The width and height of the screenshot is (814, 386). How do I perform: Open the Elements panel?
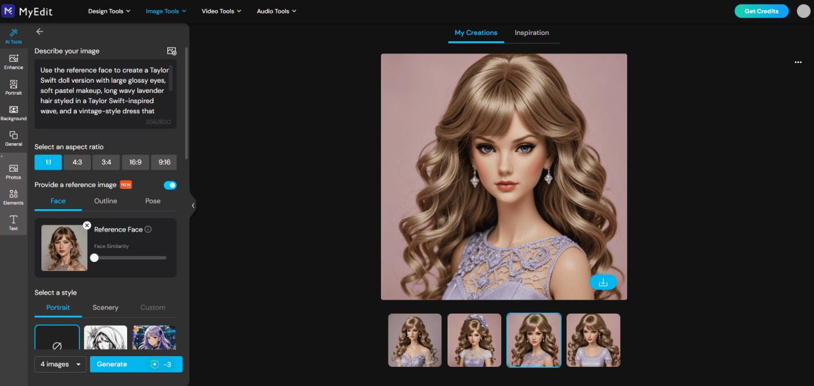[13, 196]
